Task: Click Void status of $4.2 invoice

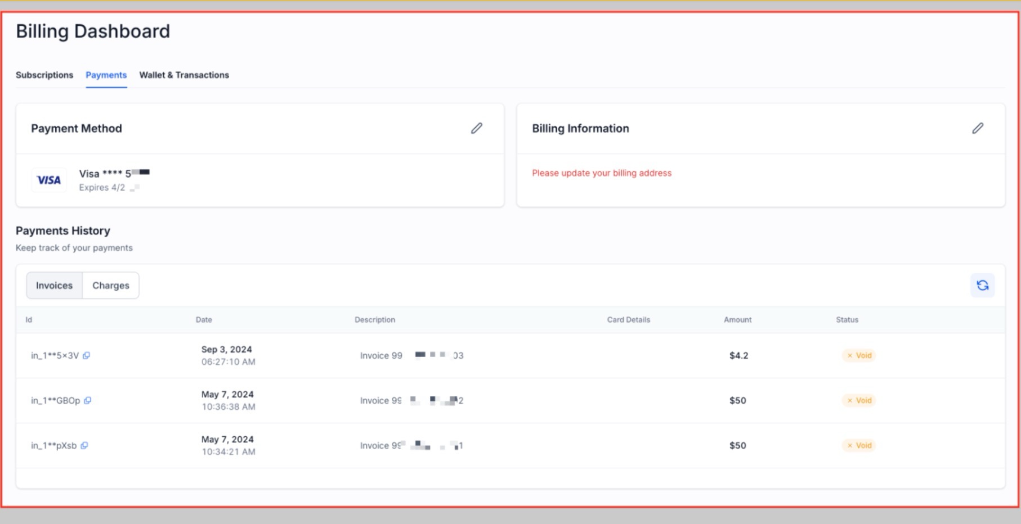Action: click(859, 355)
